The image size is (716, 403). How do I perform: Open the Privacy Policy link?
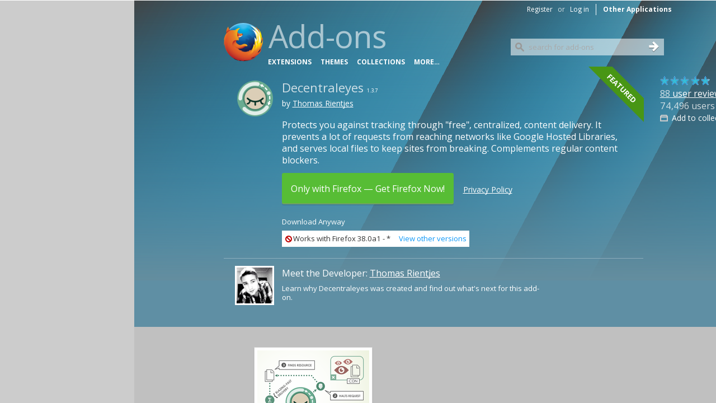pos(488,190)
